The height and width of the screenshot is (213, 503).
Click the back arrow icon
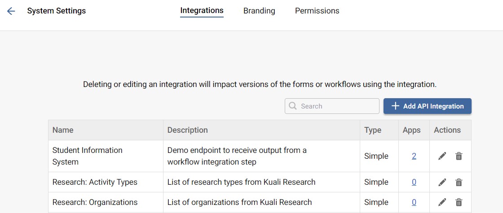(x=11, y=11)
